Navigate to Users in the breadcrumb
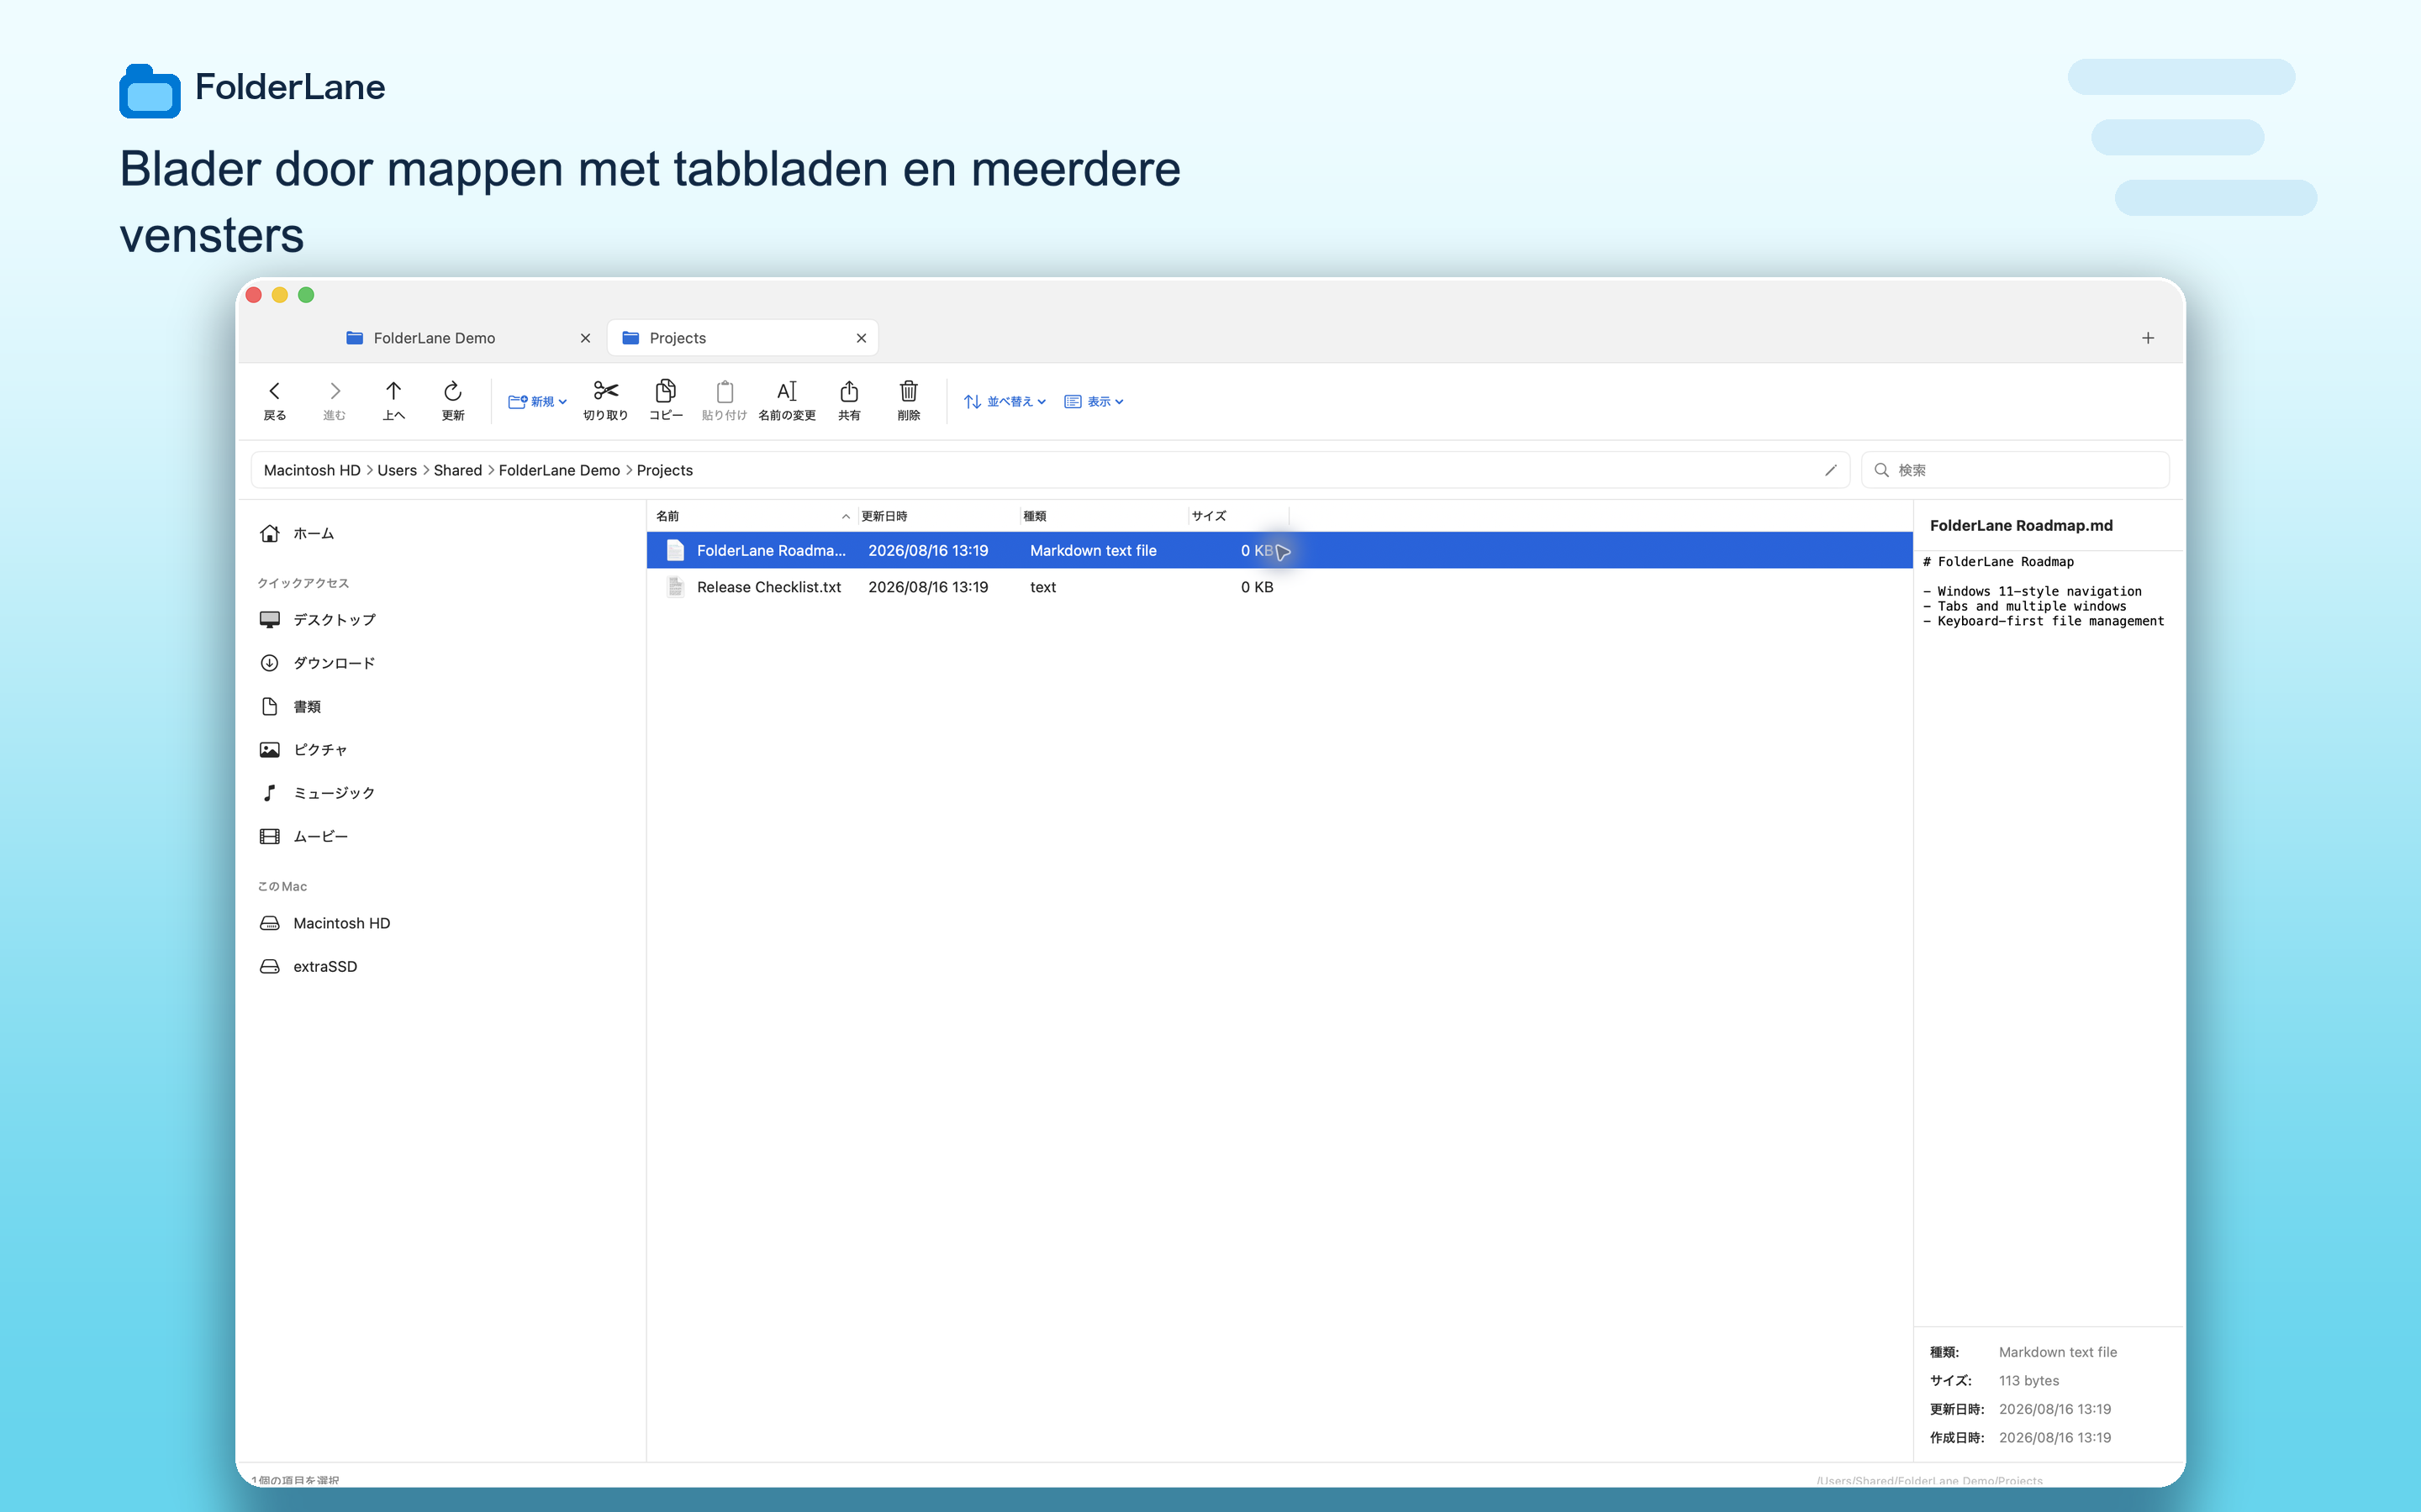 tap(397, 470)
